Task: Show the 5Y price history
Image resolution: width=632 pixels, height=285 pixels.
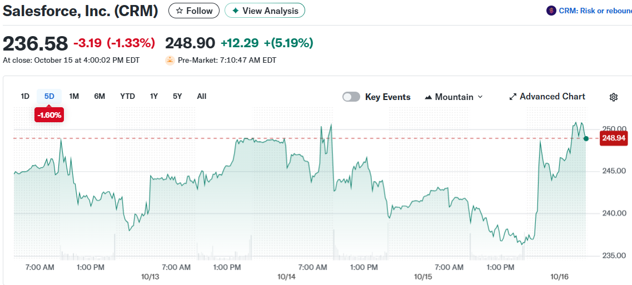Action: pyautogui.click(x=177, y=96)
